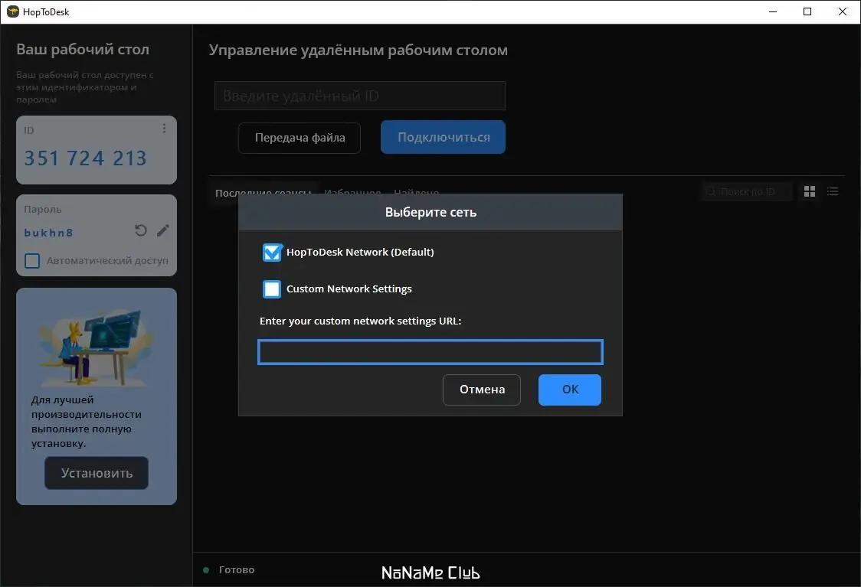Click the Введите удалённый ID field
The image size is (861, 587).
pyautogui.click(x=360, y=96)
